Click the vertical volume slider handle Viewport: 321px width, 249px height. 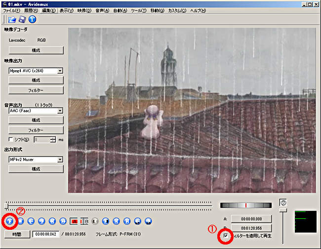click(x=283, y=210)
